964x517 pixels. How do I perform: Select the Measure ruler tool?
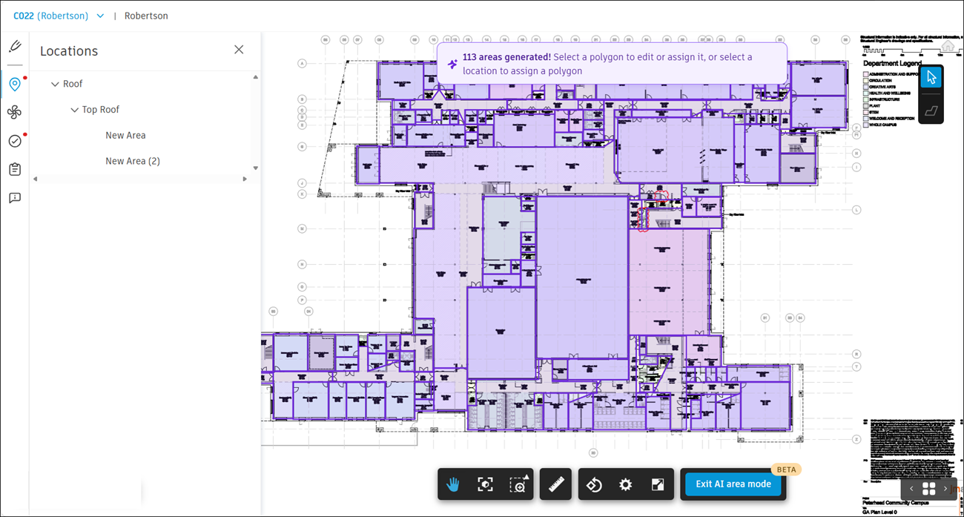(555, 484)
